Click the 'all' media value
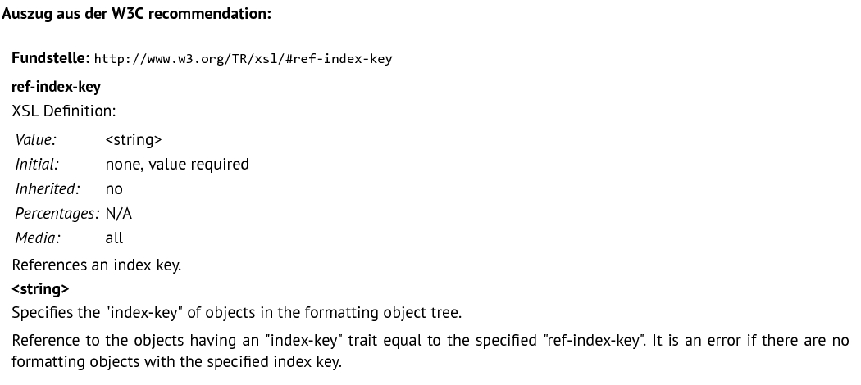 114,238
